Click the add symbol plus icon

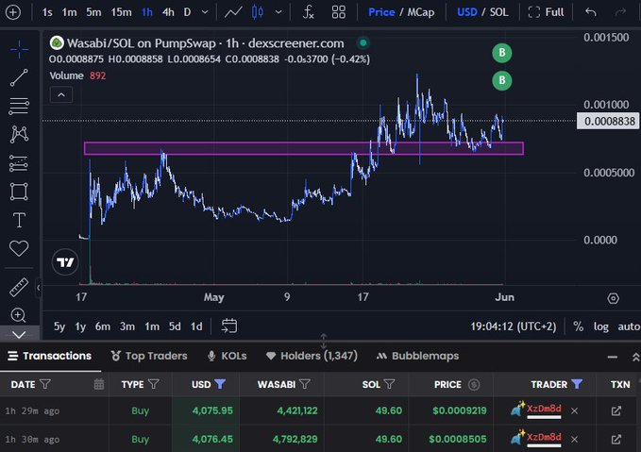coord(13,12)
